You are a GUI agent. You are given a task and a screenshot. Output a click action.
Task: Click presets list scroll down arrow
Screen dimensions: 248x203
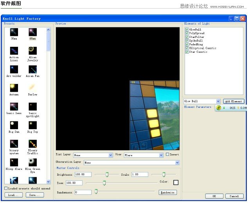point(49,182)
